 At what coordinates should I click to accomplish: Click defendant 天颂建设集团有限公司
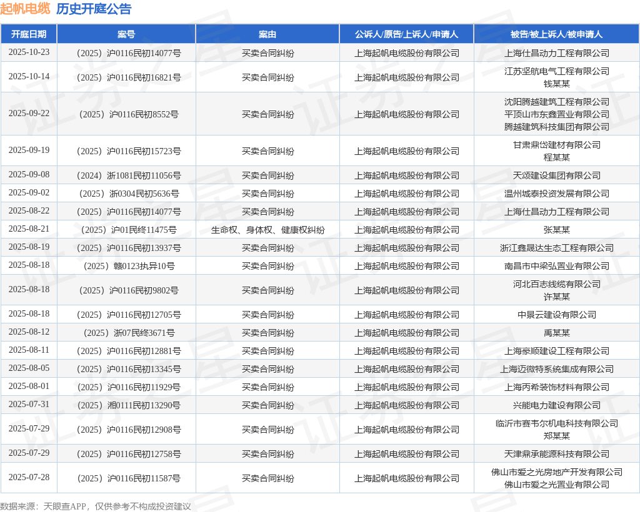click(557, 175)
